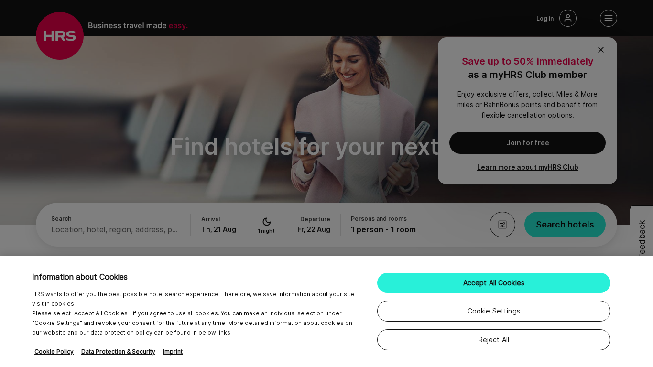Click the HRS round logo
This screenshot has width=653, height=367.
tap(60, 36)
